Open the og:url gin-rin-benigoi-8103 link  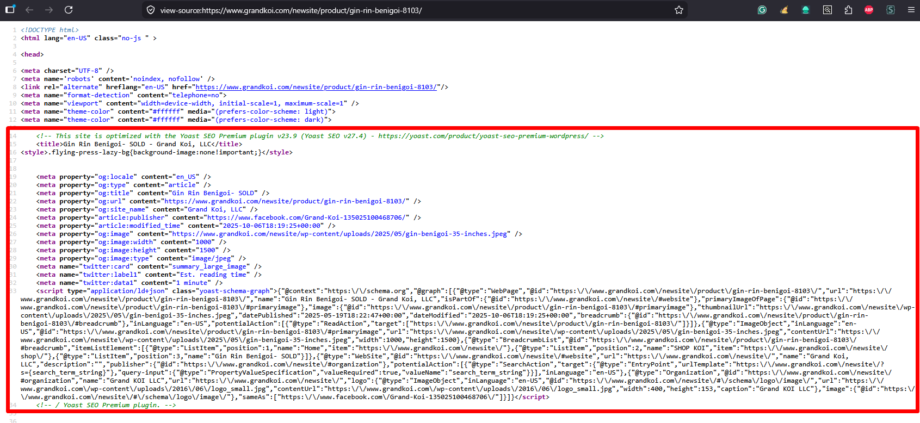pyautogui.click(x=287, y=201)
